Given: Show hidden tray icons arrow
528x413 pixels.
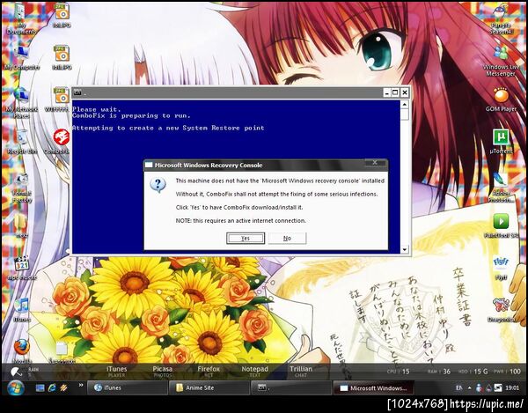Looking at the screenshot, I should pyautogui.click(x=469, y=388).
